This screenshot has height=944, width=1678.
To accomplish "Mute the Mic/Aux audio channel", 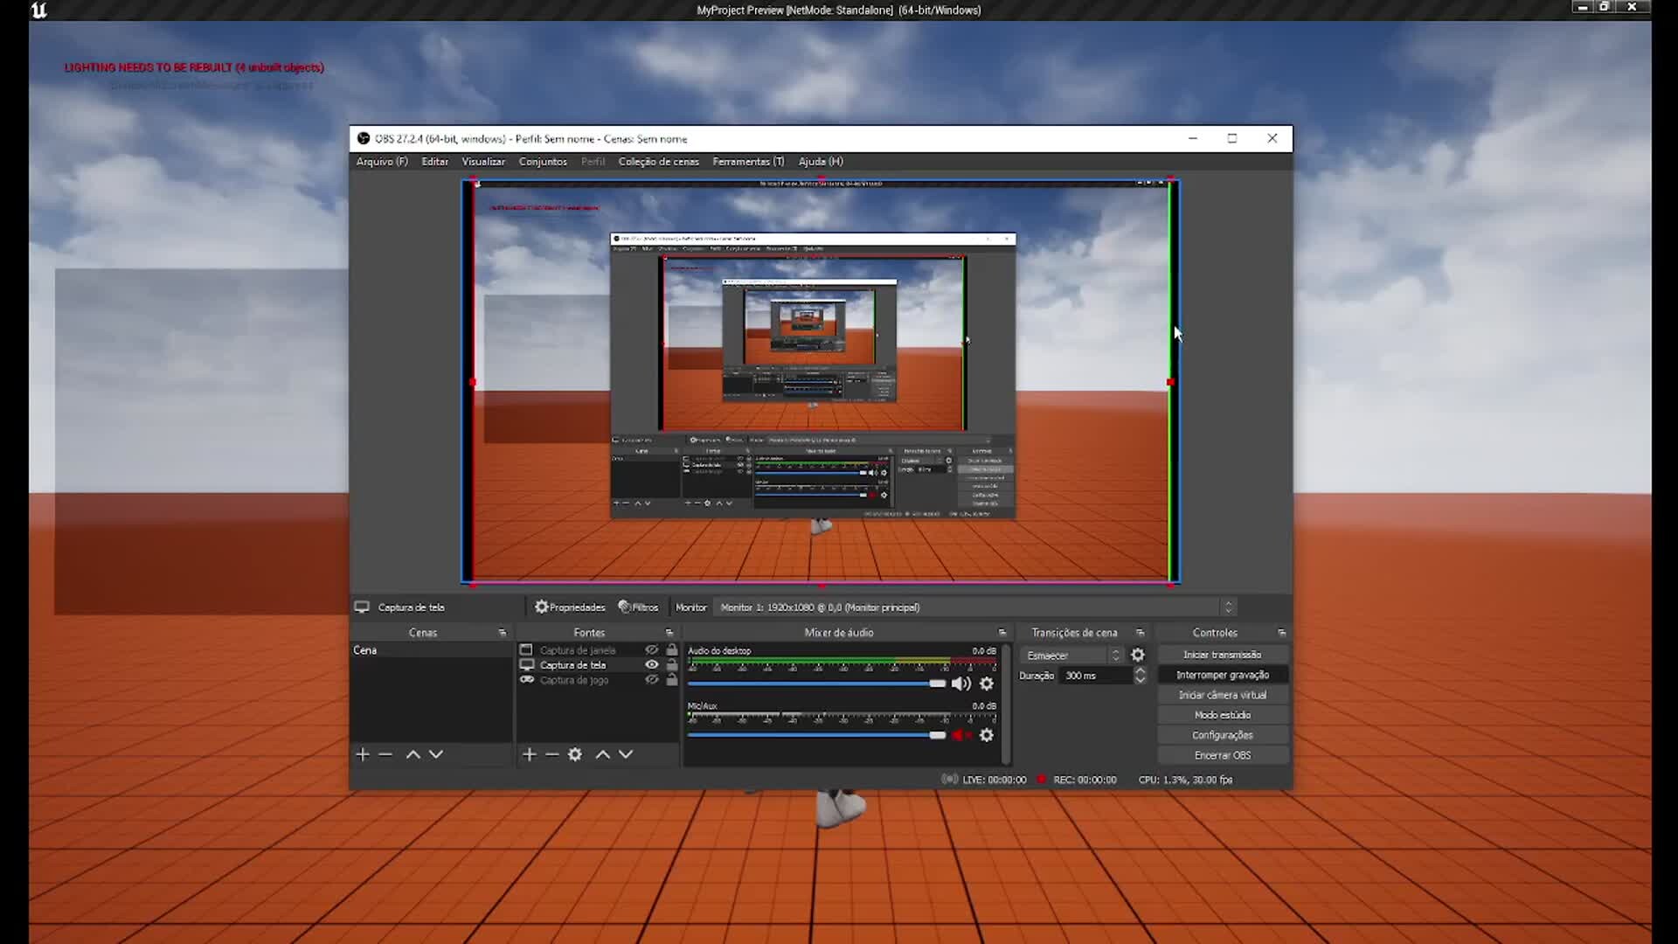I will (961, 735).
